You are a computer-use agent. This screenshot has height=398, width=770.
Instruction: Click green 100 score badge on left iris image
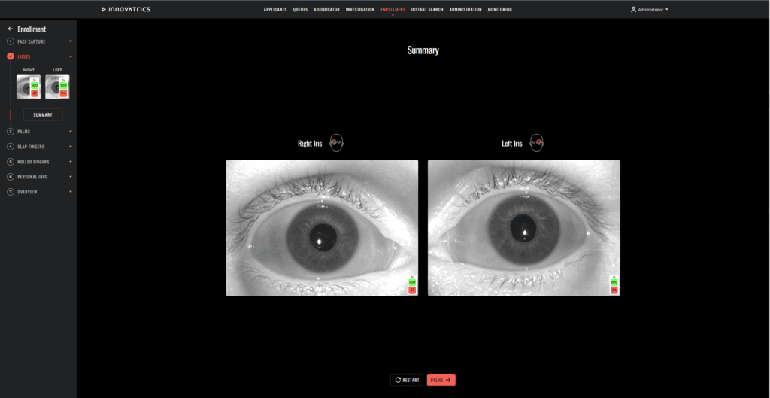pyautogui.click(x=614, y=282)
